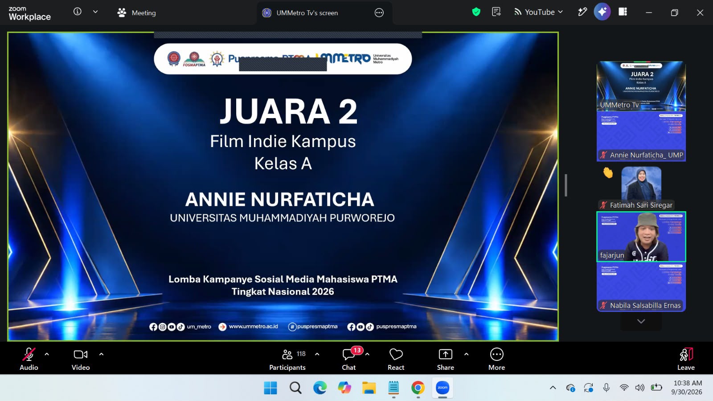Toggle the Video camera button
This screenshot has width=713, height=401.
tap(81, 359)
